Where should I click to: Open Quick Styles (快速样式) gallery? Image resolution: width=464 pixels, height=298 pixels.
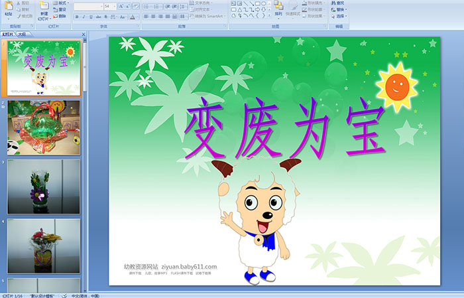click(293, 9)
